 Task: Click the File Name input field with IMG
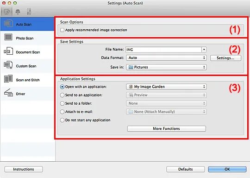[x=163, y=50]
